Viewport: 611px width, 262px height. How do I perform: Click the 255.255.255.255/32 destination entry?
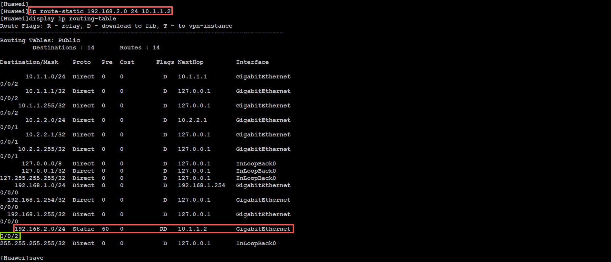33,244
